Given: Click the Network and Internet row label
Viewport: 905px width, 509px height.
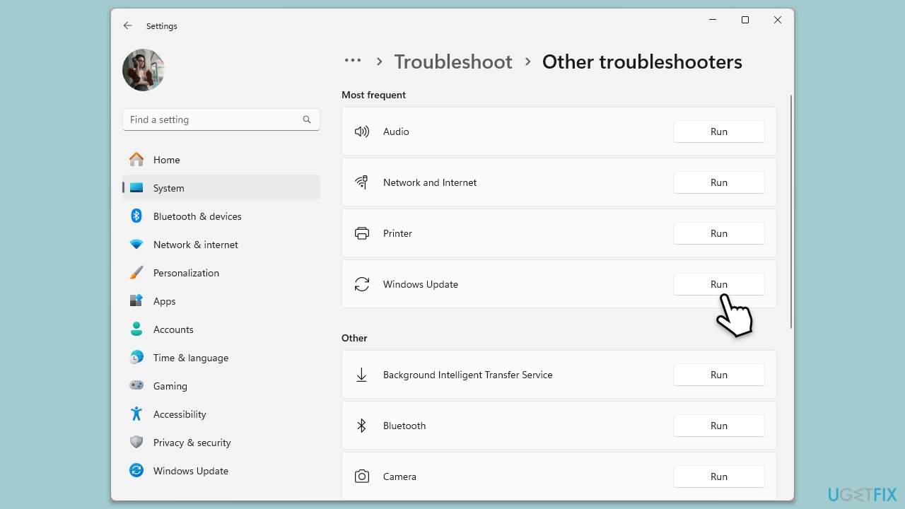Looking at the screenshot, I should pos(430,182).
